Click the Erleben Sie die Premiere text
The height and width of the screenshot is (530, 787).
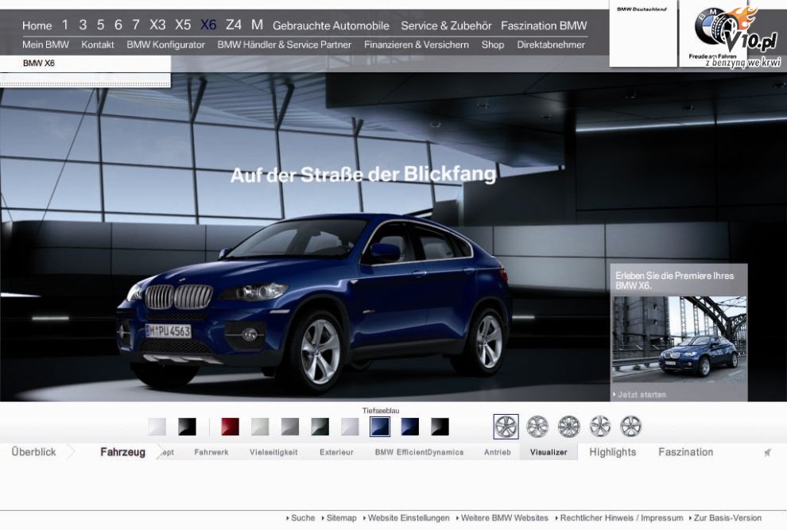pyautogui.click(x=675, y=280)
